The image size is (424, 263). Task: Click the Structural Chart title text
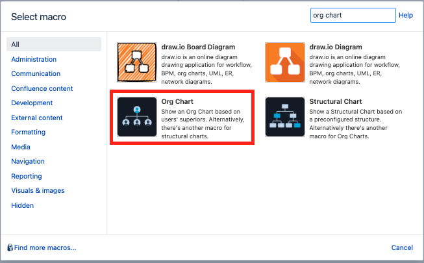pos(336,101)
